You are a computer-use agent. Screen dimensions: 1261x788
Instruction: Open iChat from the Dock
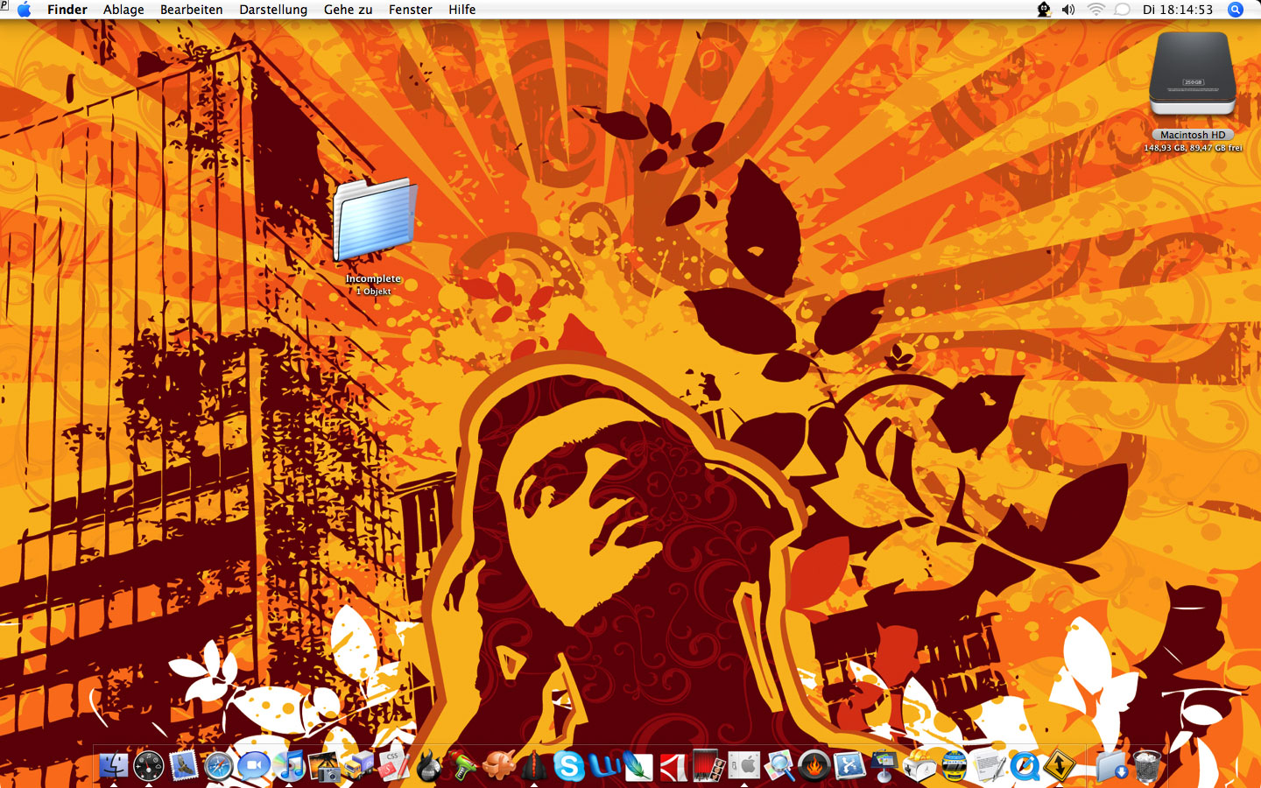(x=254, y=766)
